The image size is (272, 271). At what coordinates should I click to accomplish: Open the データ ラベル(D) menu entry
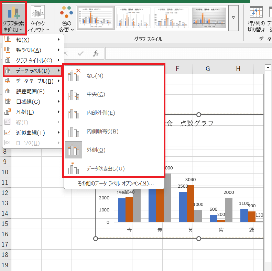pyautogui.click(x=33, y=71)
